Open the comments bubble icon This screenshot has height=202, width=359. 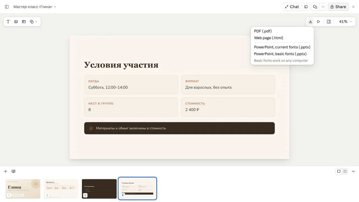click(x=315, y=7)
